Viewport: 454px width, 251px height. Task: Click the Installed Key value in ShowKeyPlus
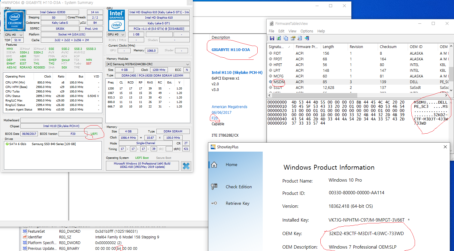(366, 220)
